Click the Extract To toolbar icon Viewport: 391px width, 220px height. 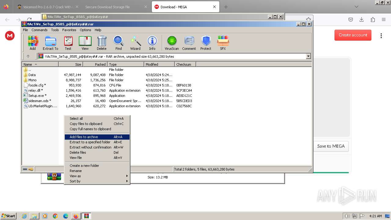pyautogui.click(x=50, y=43)
